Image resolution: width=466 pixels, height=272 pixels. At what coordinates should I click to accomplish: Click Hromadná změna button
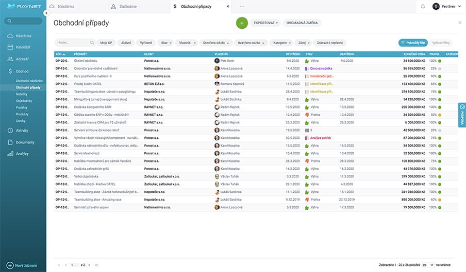click(x=302, y=23)
